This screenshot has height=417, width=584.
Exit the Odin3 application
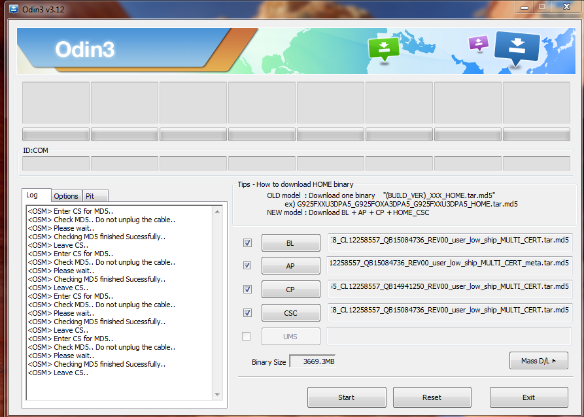click(x=529, y=397)
